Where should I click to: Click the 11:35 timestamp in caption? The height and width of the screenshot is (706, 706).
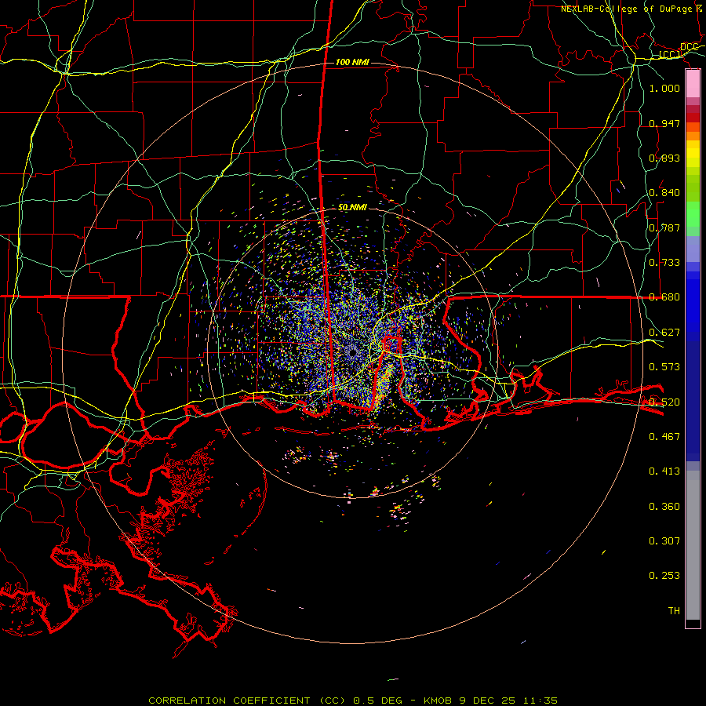click(x=540, y=701)
